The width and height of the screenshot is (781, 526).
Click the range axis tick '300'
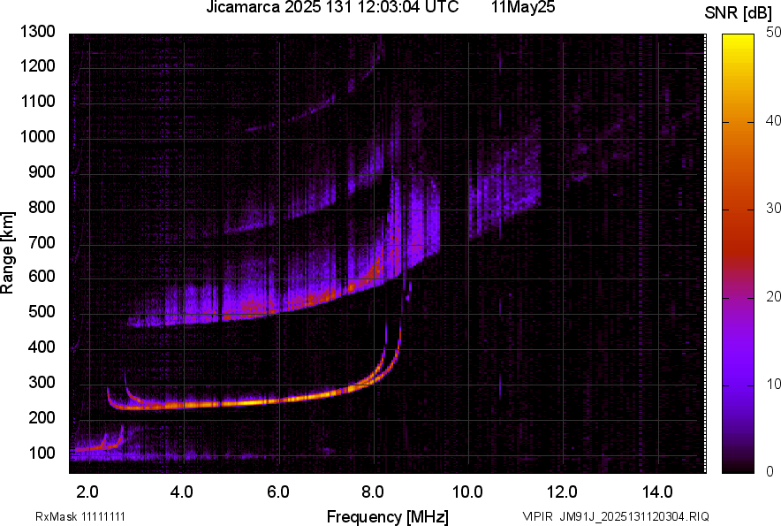[x=42, y=383]
